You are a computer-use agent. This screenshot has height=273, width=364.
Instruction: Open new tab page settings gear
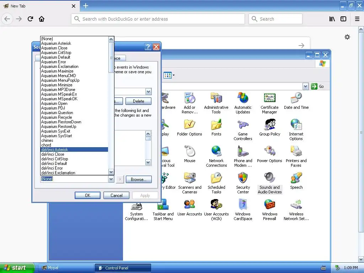347,37
